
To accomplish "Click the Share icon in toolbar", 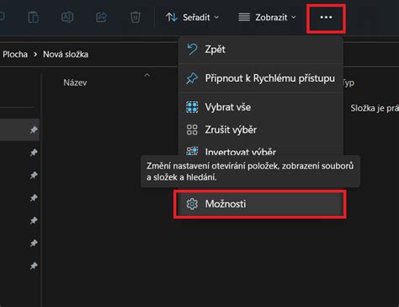I will [x=101, y=17].
